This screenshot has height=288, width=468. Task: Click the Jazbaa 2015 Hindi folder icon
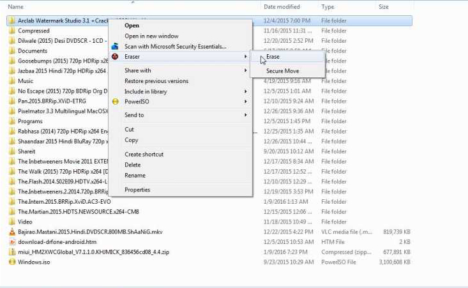click(x=12, y=71)
